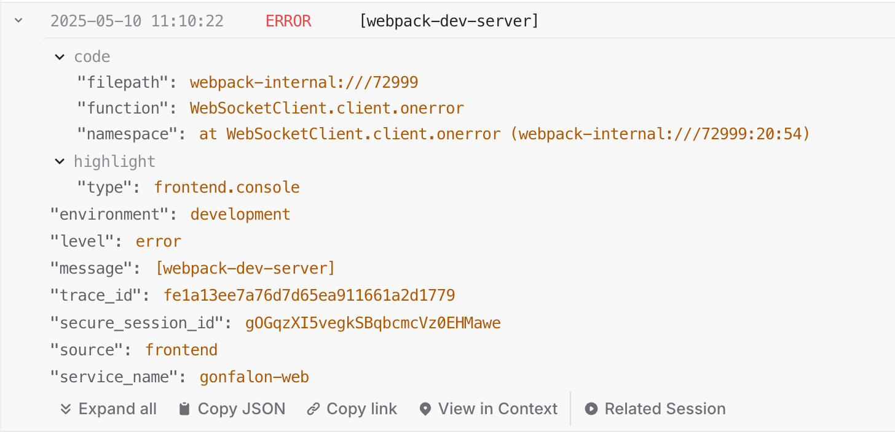The width and height of the screenshot is (895, 432).
Task: Click the Copy JSON clipboard icon
Action: (x=184, y=409)
